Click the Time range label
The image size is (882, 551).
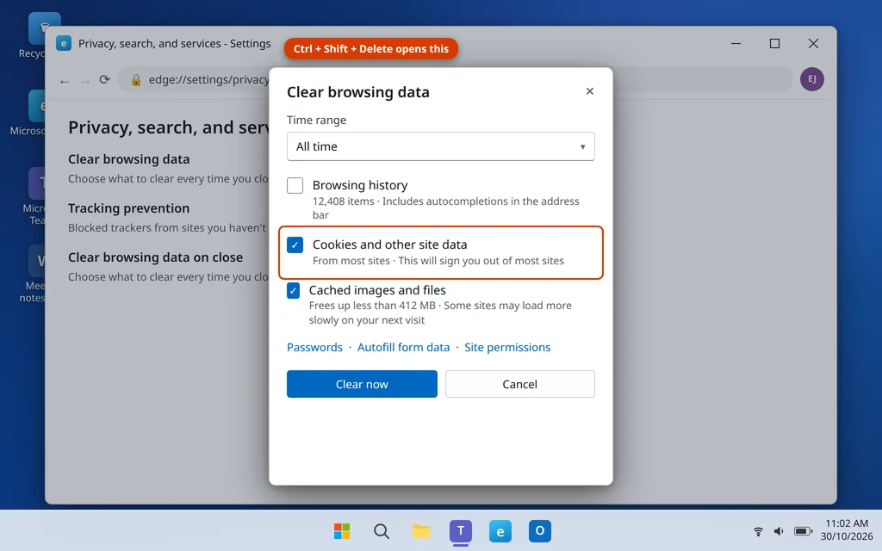[317, 120]
